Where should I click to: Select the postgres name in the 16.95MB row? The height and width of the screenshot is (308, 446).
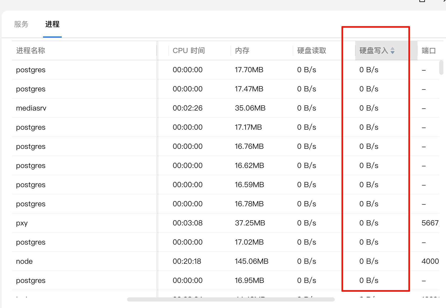point(31,281)
